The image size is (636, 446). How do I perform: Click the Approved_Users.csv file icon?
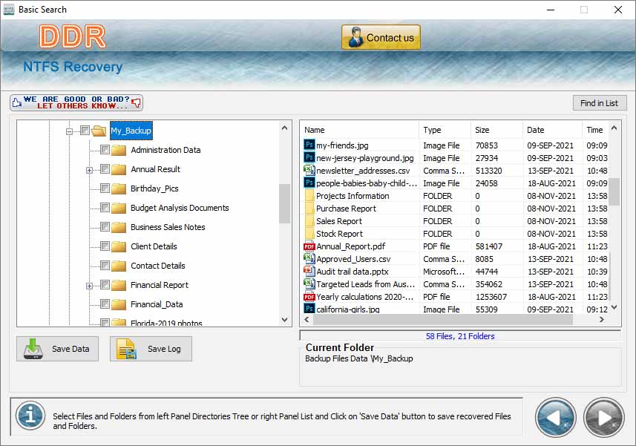point(309,258)
